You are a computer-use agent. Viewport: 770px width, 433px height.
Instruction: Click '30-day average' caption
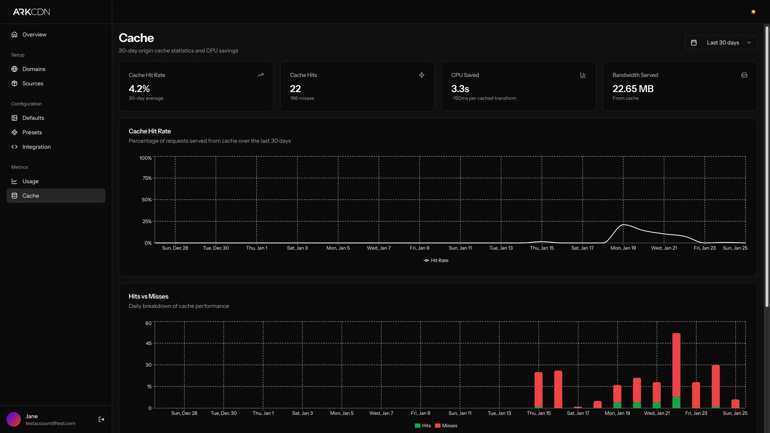pos(146,98)
